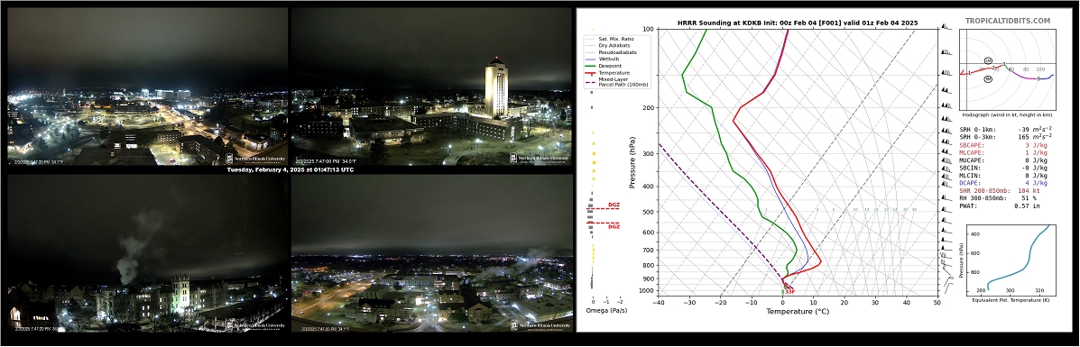Image resolution: width=1080 pixels, height=347 pixels.
Task: Open the top-left city lights webcam view
Action: 147,87
